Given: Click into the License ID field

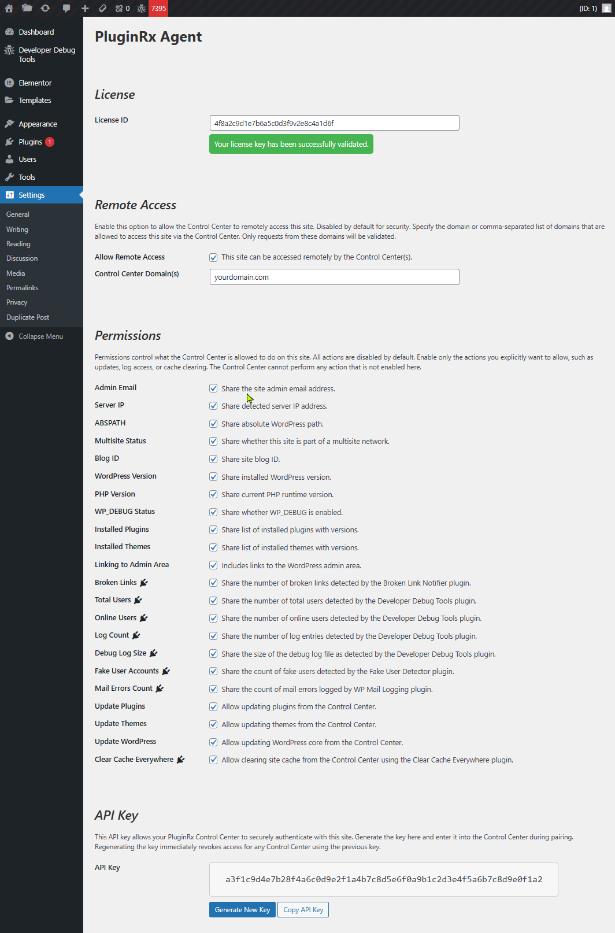Looking at the screenshot, I should 334,123.
